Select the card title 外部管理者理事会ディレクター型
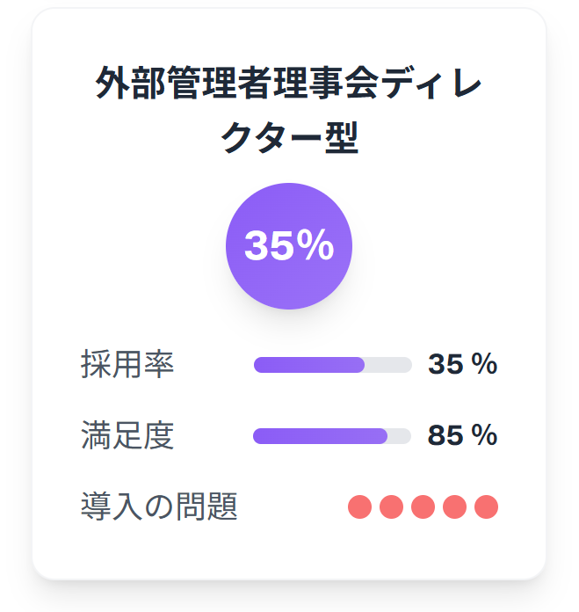The image size is (579, 612). (289, 110)
